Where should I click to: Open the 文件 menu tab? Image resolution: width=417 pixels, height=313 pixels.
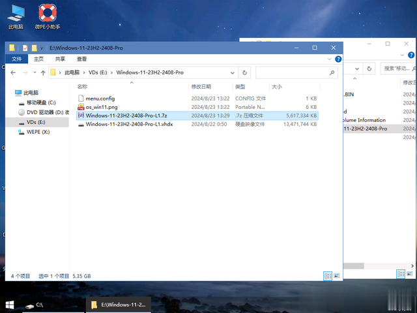(x=16, y=59)
